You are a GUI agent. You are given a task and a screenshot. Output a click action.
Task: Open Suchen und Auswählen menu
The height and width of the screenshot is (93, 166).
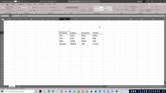pyautogui.click(x=149, y=9)
